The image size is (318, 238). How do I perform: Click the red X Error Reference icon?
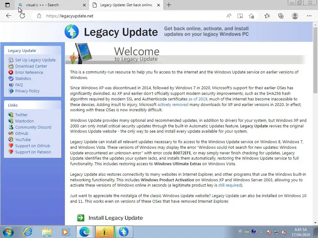(x=11, y=72)
